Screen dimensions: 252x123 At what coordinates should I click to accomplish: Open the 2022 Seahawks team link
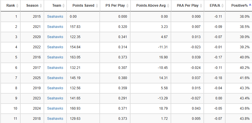(x=55, y=47)
